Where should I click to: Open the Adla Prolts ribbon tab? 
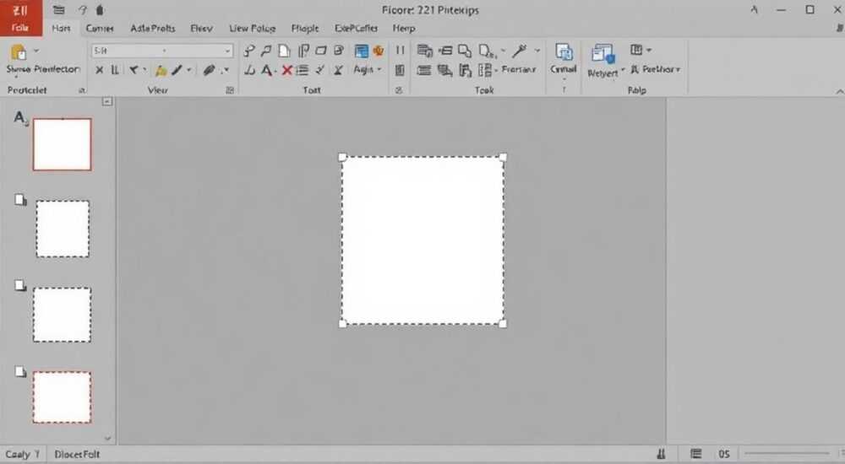click(x=152, y=28)
